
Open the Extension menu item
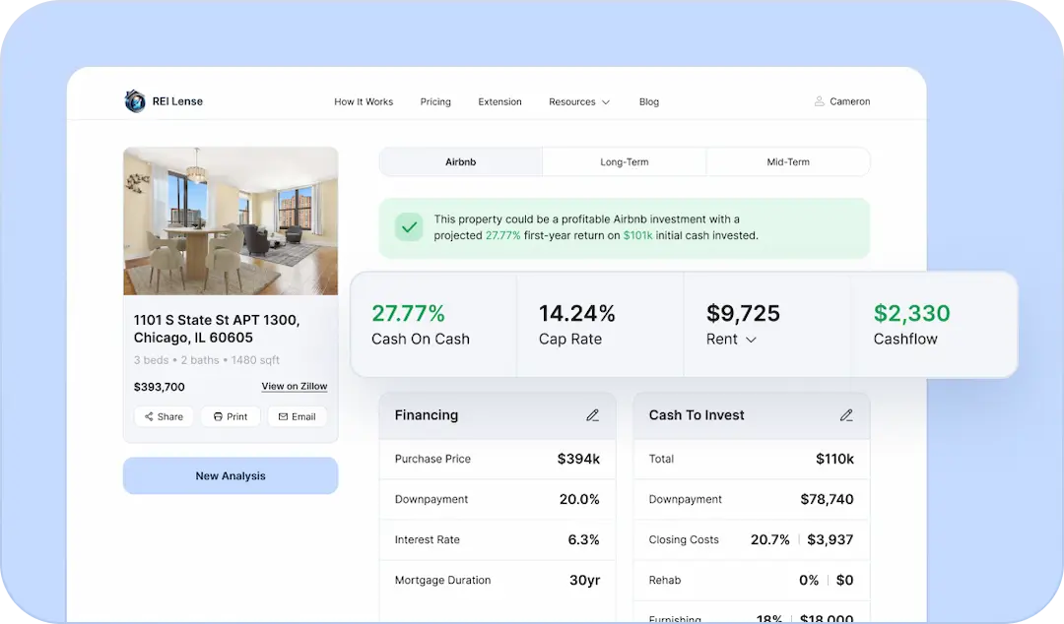click(x=499, y=102)
